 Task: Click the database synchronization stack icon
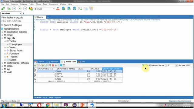point(74,8)
